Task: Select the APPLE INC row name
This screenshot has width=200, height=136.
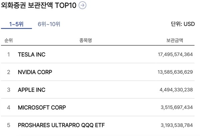Action: point(32,90)
